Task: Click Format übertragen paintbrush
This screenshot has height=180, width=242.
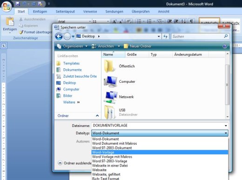Action: coord(35,32)
